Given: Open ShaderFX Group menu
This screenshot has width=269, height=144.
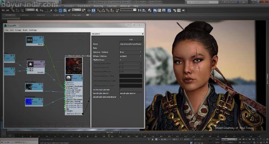Looking at the screenshot, I should tap(18, 30).
